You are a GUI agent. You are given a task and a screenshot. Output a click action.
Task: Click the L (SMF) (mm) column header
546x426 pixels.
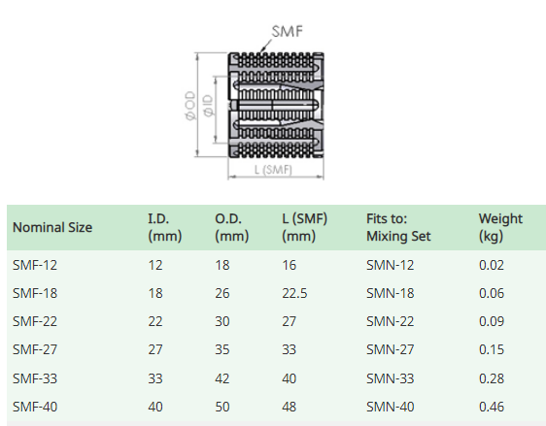305,227
